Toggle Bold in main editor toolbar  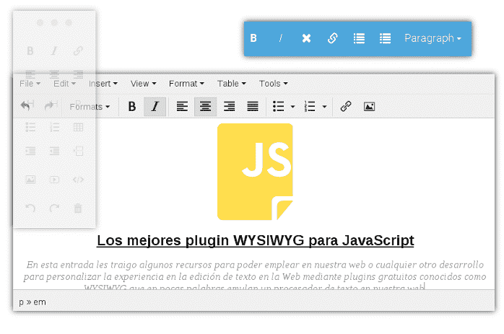pyautogui.click(x=132, y=107)
